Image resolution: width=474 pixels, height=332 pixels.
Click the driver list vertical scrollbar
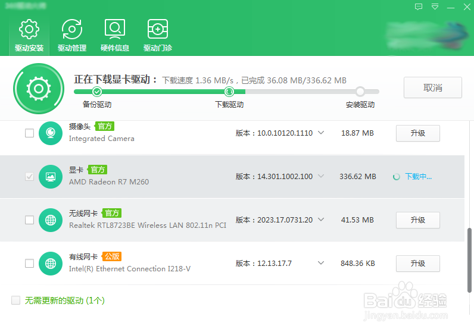(469, 260)
